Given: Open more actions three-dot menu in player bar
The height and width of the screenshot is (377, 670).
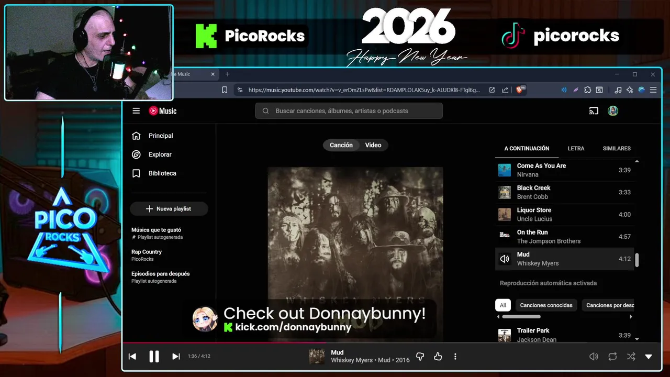Looking at the screenshot, I should pos(455,357).
